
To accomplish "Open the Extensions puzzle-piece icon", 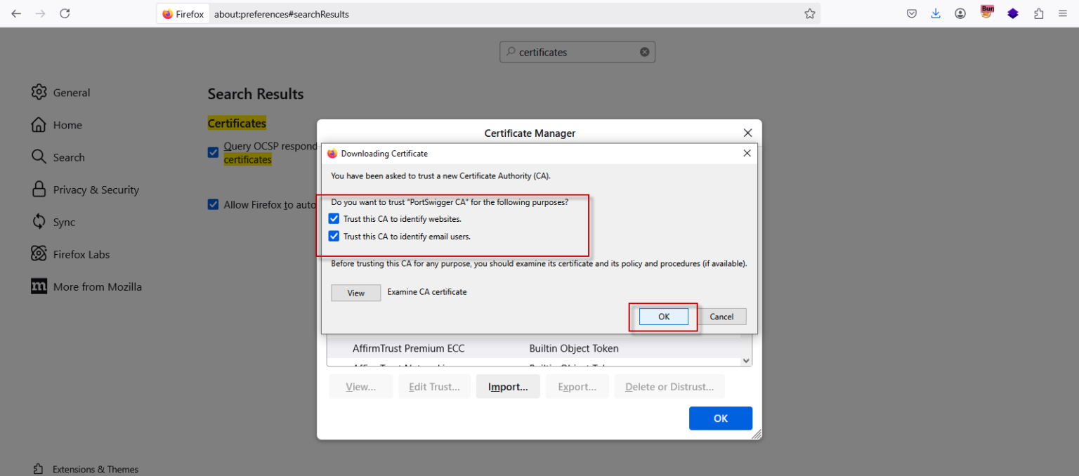I will 1038,13.
